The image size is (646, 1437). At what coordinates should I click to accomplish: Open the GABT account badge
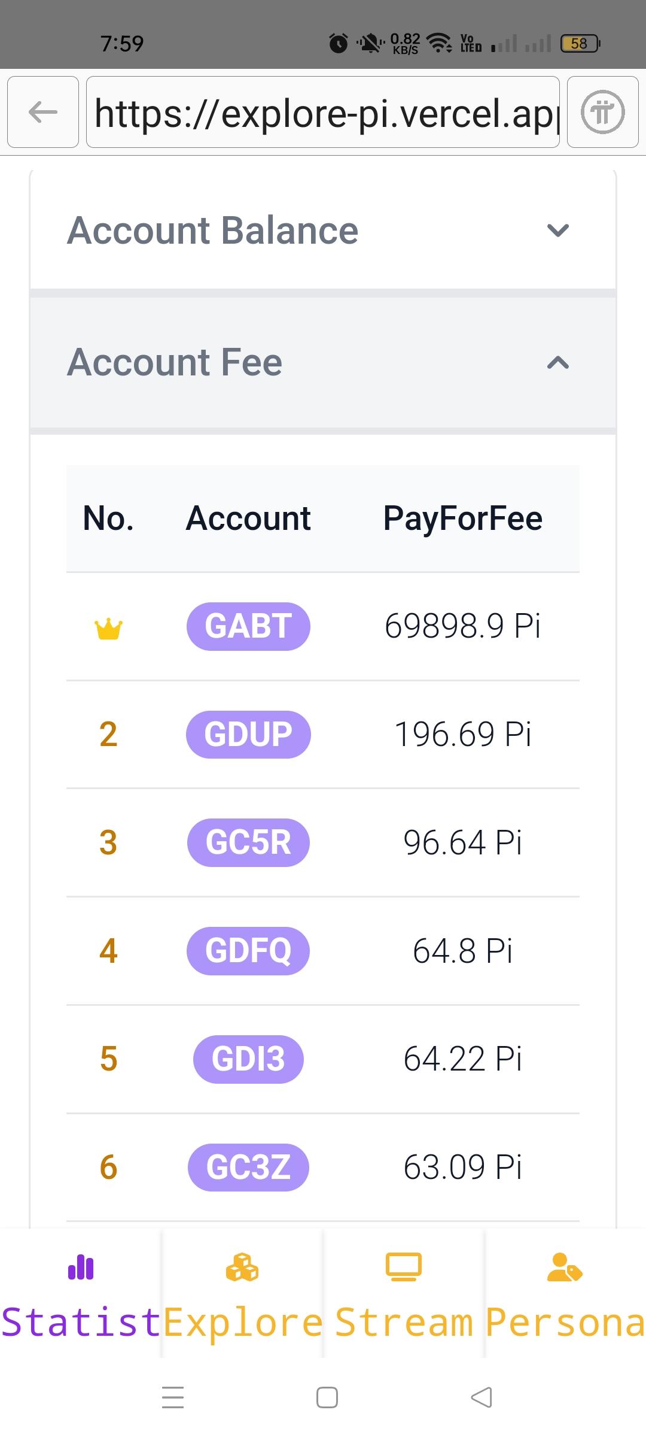coord(248,626)
